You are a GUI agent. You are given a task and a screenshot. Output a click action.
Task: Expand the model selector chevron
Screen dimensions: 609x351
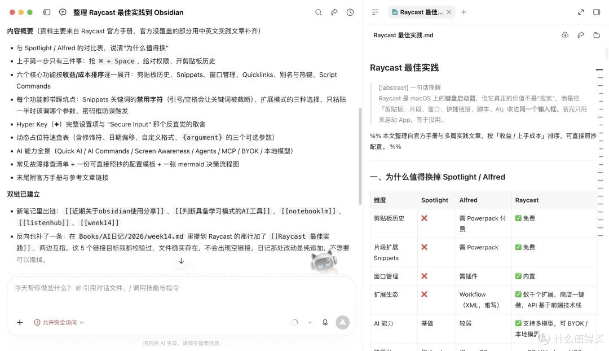pyautogui.click(x=310, y=322)
